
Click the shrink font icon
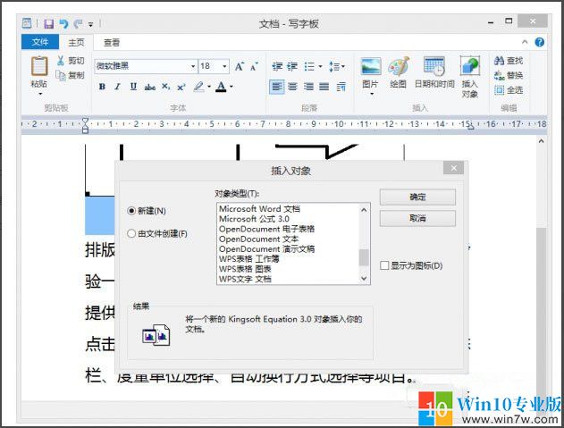[x=254, y=66]
